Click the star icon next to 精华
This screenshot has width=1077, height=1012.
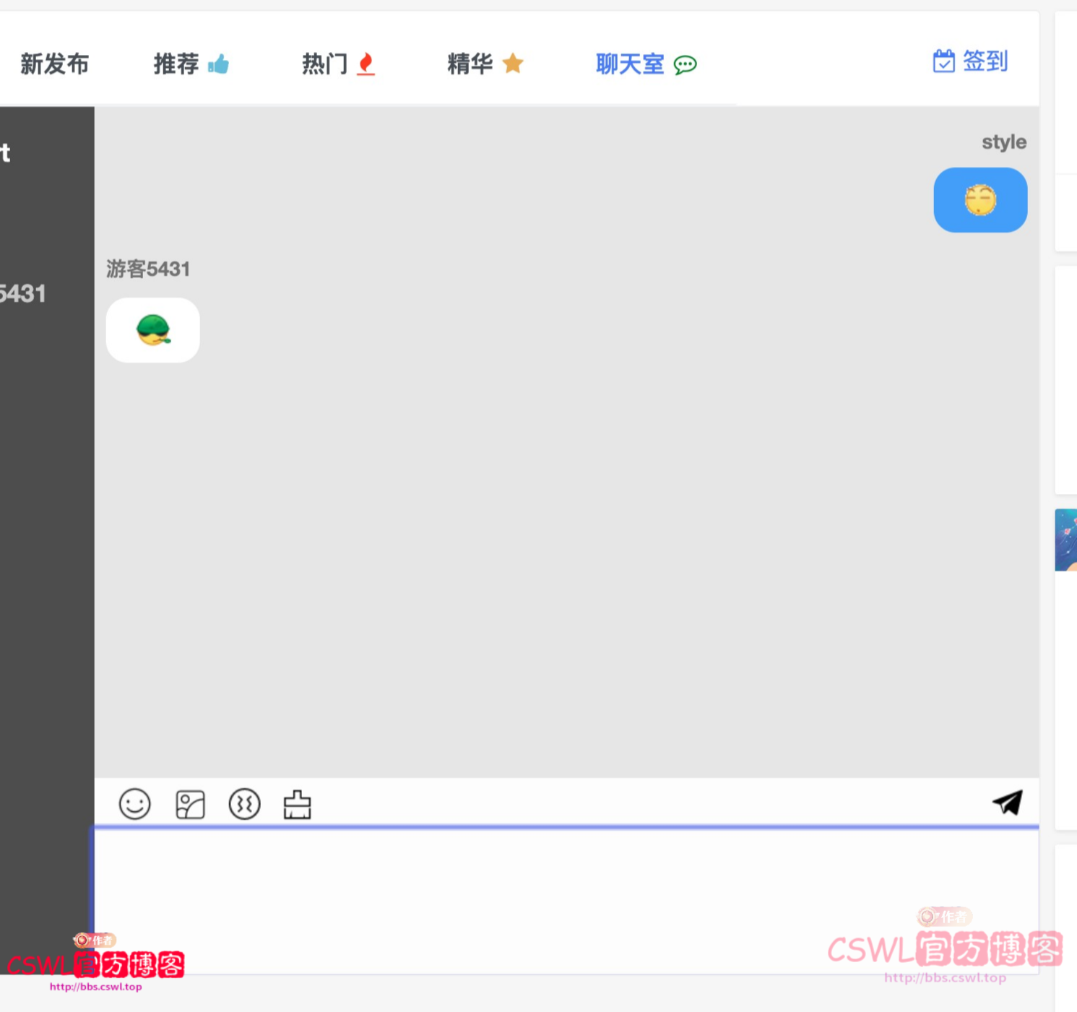point(513,64)
